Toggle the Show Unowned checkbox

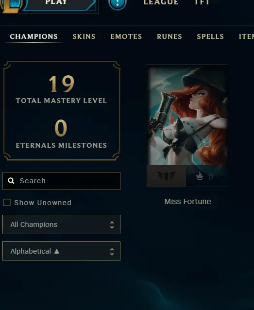[7, 203]
